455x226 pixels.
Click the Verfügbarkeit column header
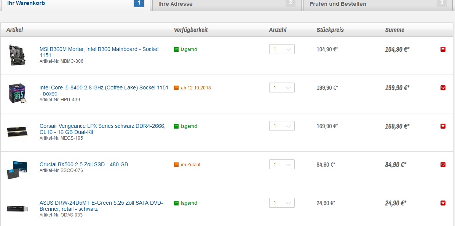click(191, 30)
